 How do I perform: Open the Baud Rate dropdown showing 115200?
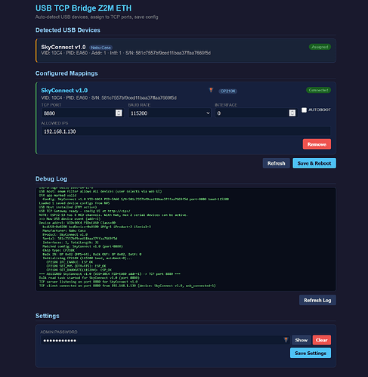[169, 113]
